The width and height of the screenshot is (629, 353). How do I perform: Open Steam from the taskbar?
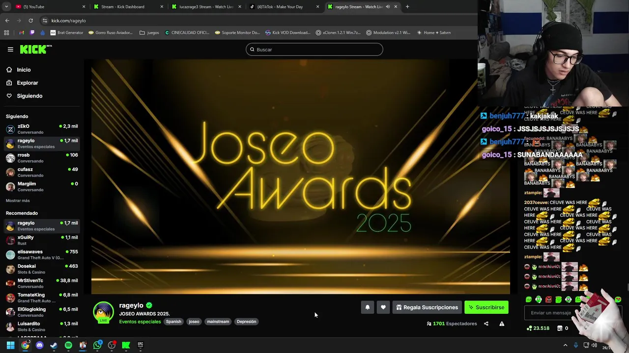tap(54, 345)
